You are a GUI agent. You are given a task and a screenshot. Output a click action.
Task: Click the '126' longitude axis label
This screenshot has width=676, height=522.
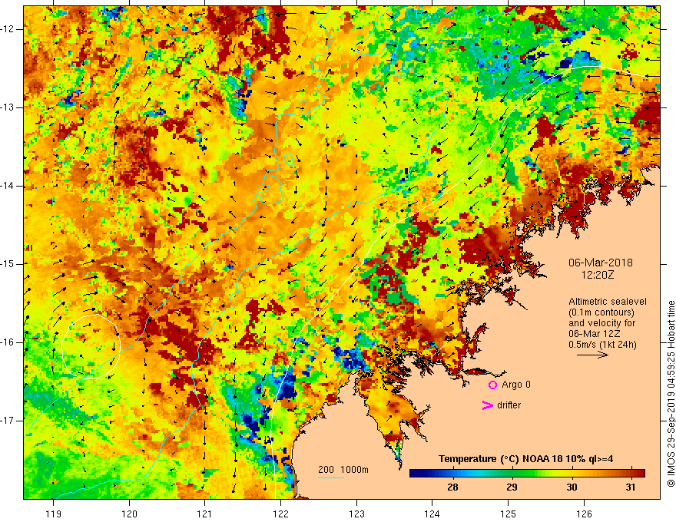coord(584,514)
